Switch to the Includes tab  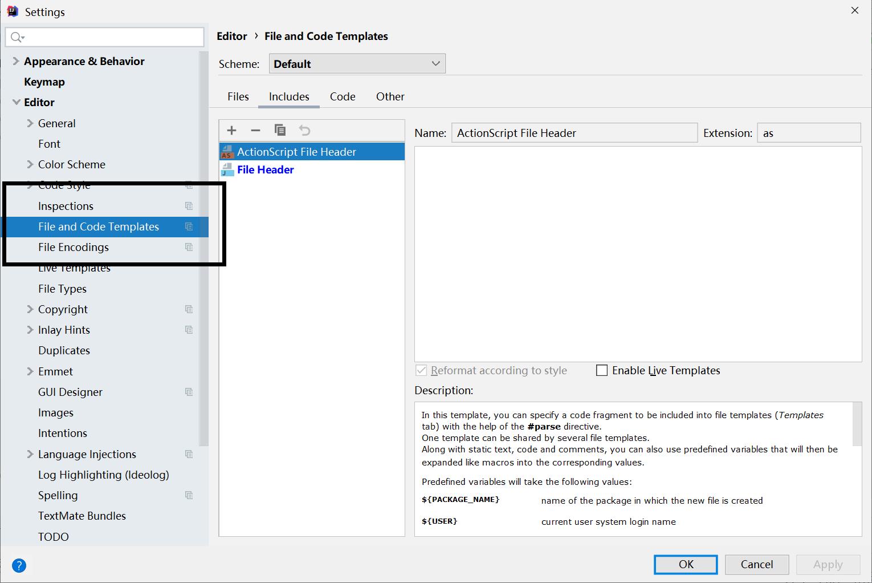[x=289, y=96]
